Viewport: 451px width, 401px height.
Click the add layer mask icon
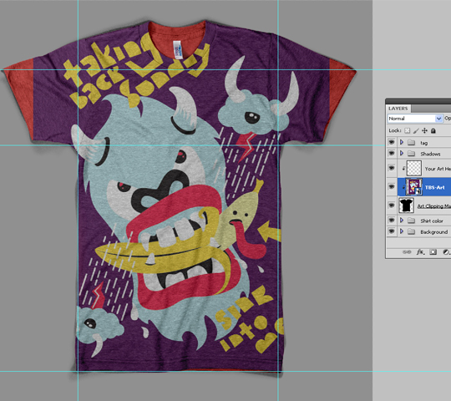coord(433,252)
